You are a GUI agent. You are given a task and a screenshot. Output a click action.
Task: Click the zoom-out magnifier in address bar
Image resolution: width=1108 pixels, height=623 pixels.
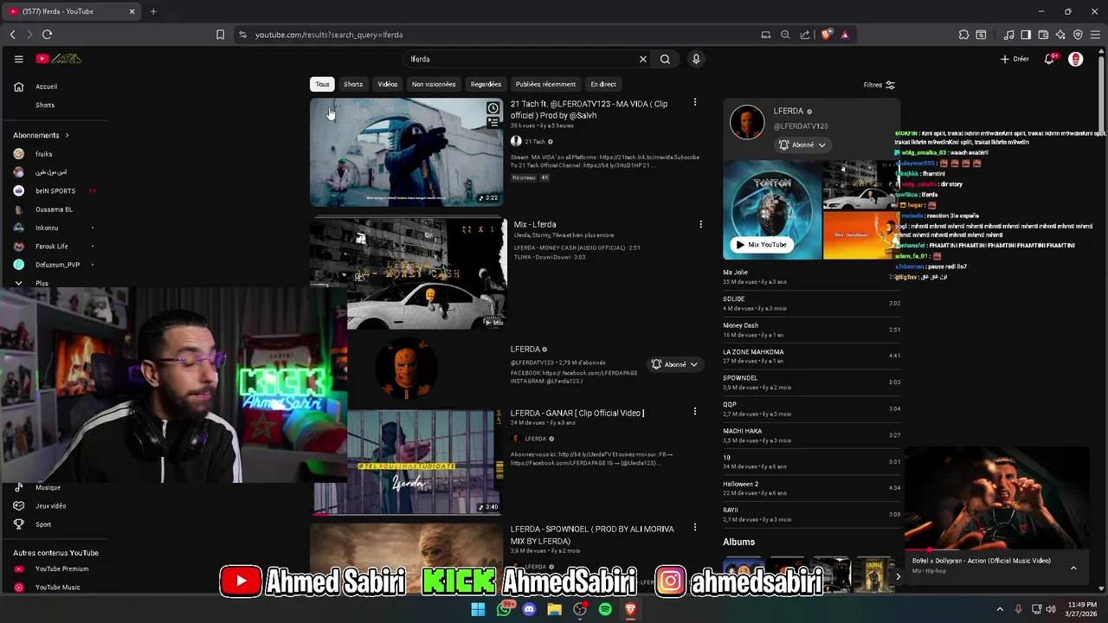coord(785,35)
